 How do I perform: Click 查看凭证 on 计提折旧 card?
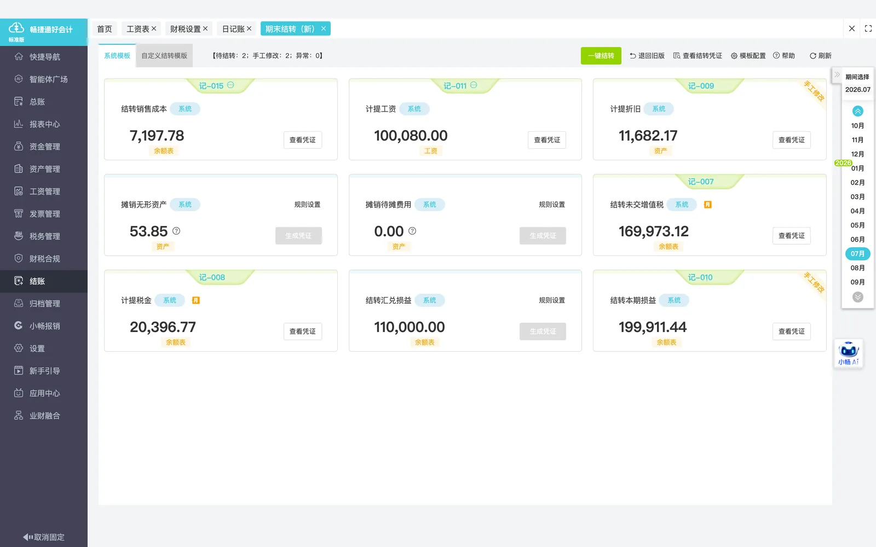[792, 140]
